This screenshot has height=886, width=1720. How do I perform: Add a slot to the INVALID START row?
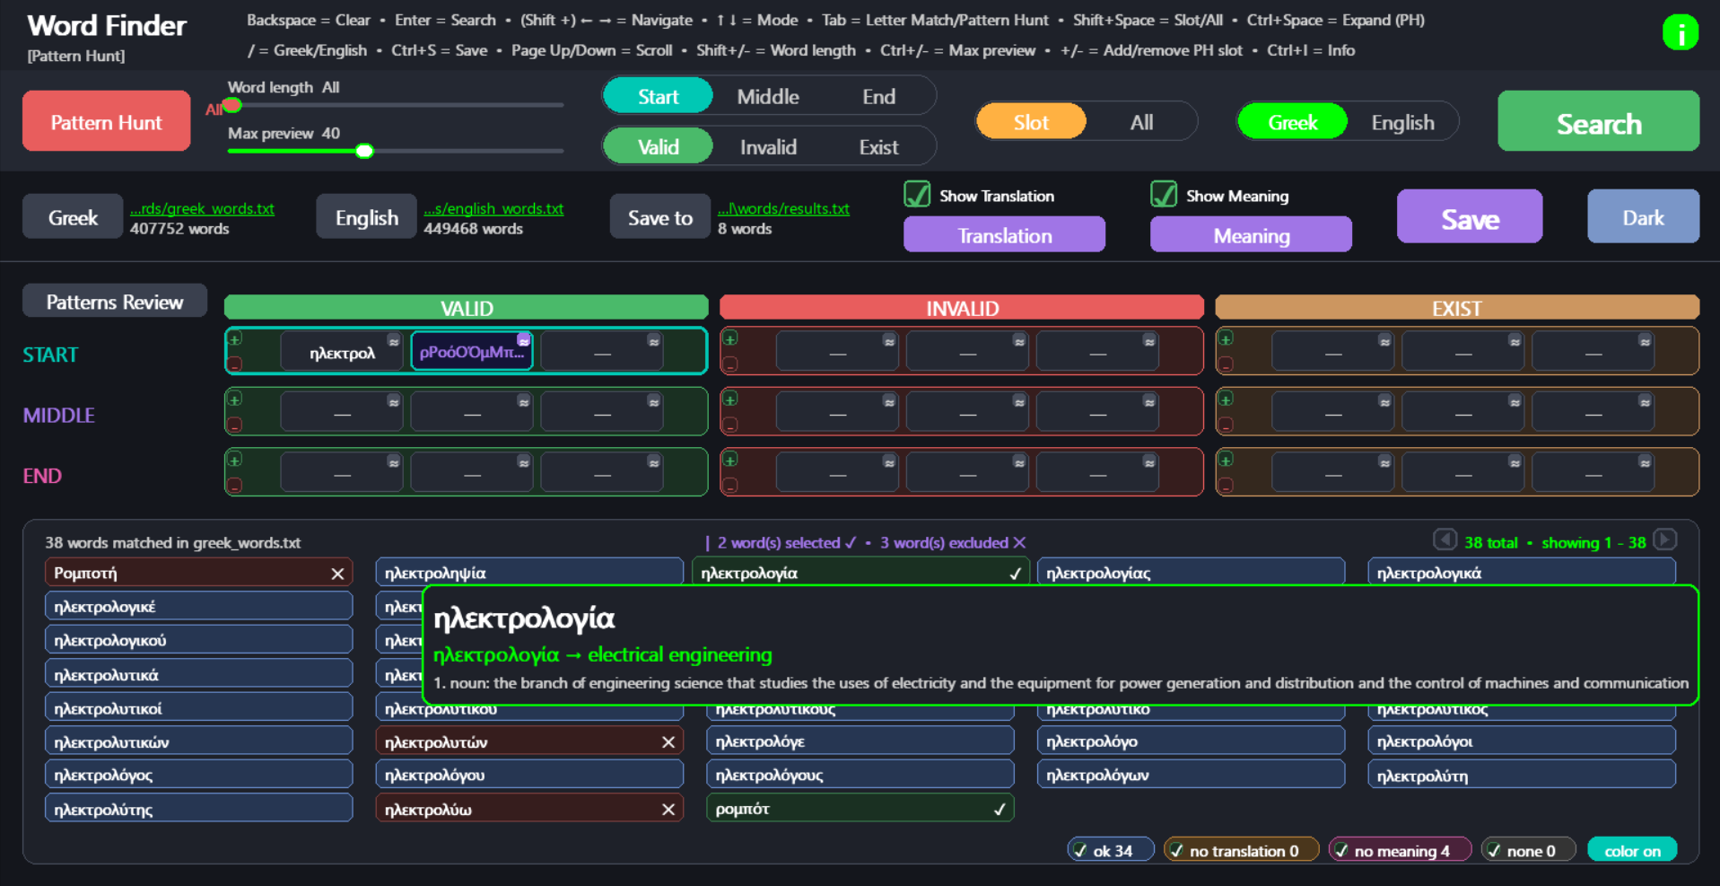coord(730,339)
